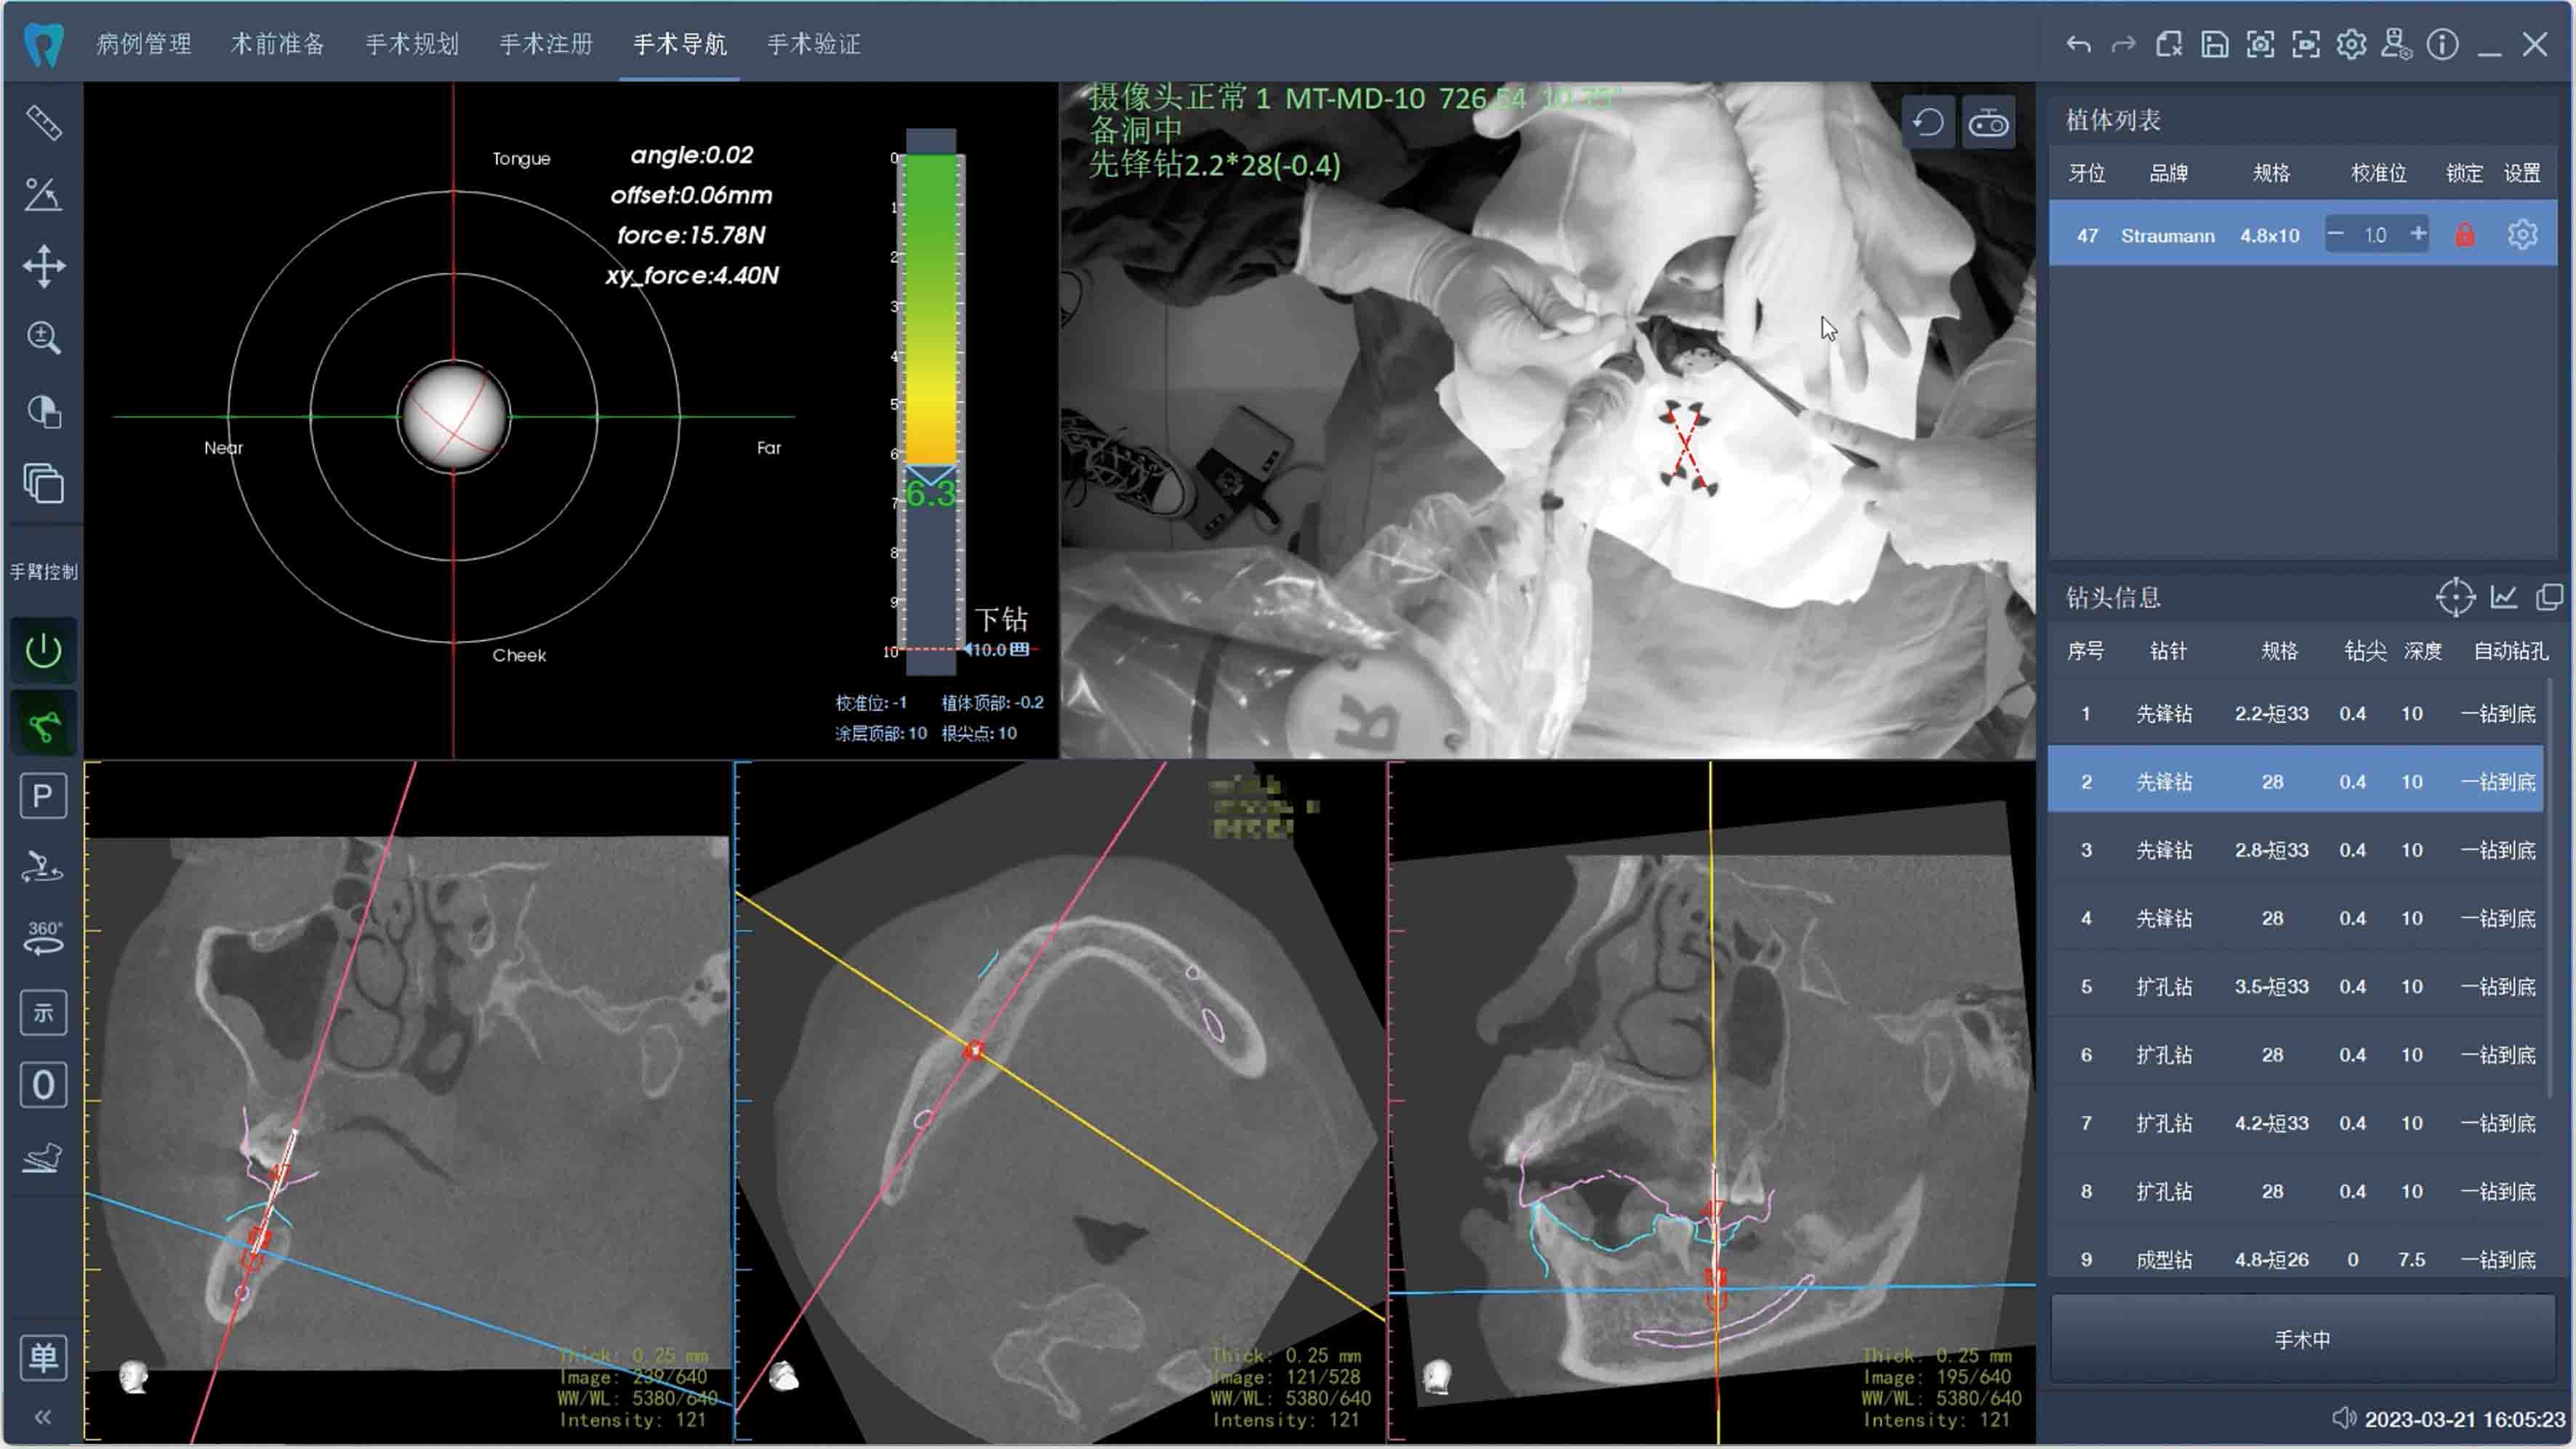2576x1449 pixels.
Task: Click the 0 reset button
Action: 43,1084
